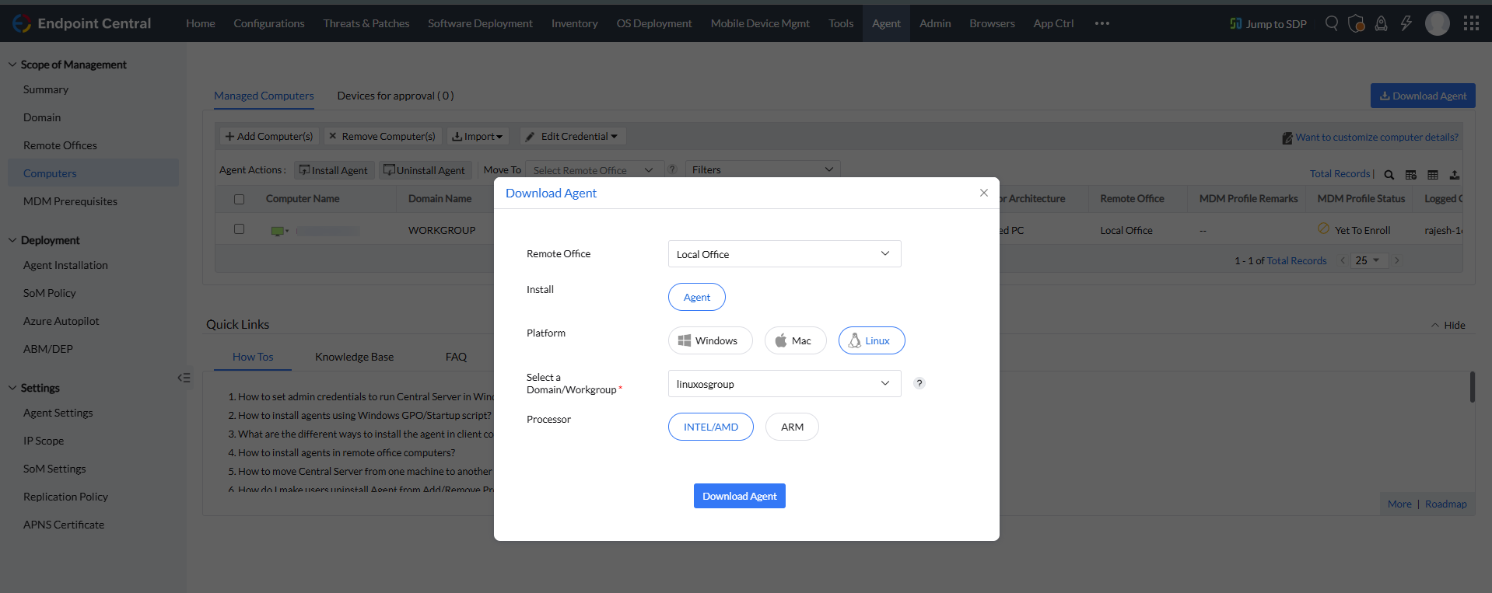Image resolution: width=1492 pixels, height=593 pixels.
Task: Click the export icon in table toolbar
Action: [x=1455, y=175]
